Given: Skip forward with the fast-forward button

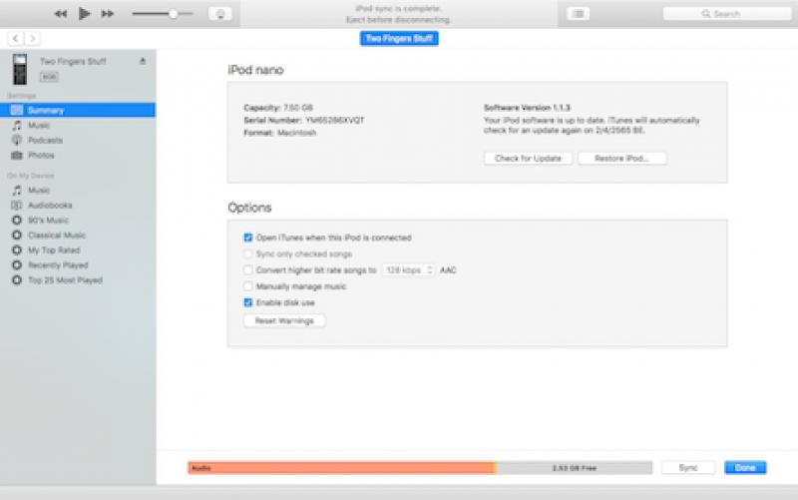Looking at the screenshot, I should point(108,14).
